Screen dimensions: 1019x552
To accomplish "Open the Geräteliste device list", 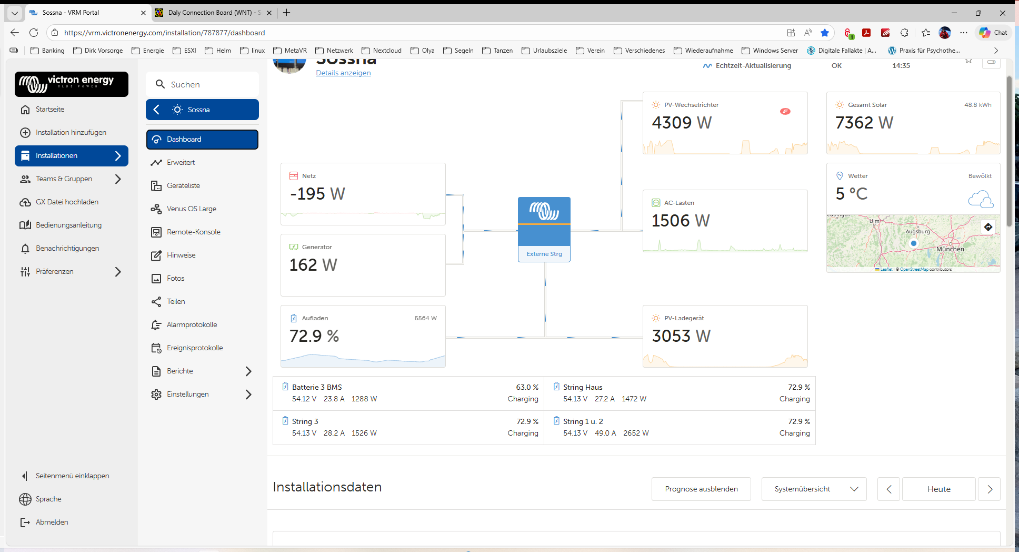I will pos(183,185).
